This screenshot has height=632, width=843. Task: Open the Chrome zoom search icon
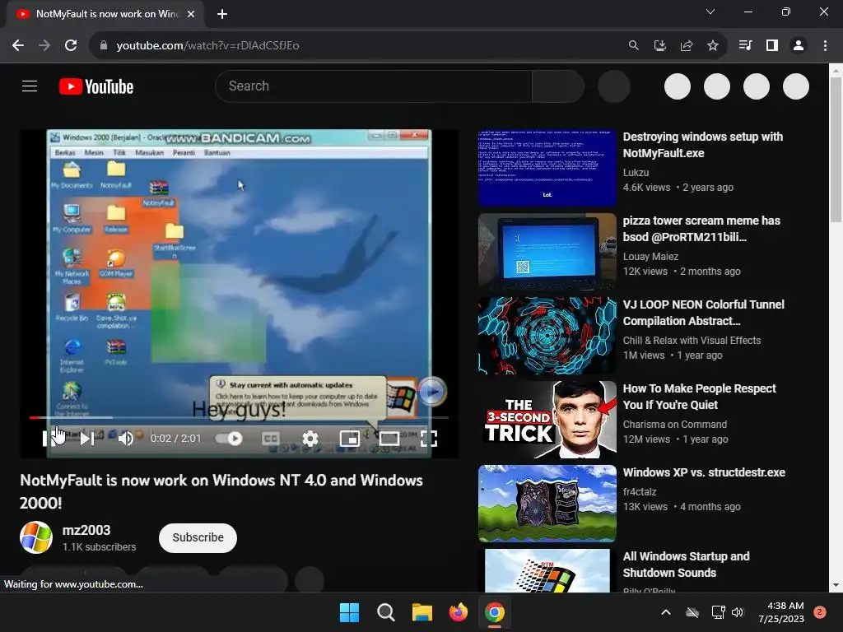[633, 45]
